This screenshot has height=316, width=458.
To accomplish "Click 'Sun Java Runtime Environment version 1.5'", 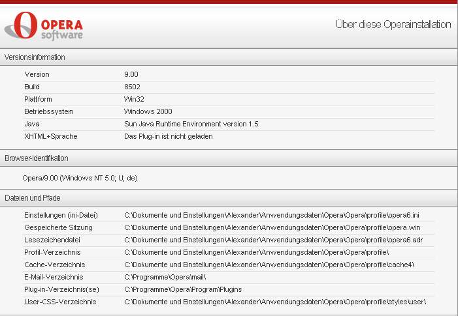I will (191, 124).
